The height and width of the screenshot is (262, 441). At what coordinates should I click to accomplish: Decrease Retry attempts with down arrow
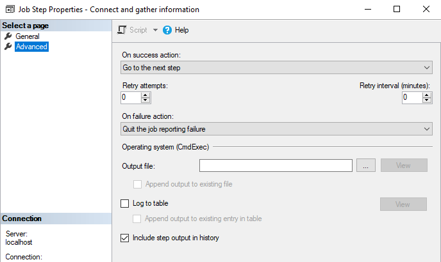pyautogui.click(x=146, y=100)
